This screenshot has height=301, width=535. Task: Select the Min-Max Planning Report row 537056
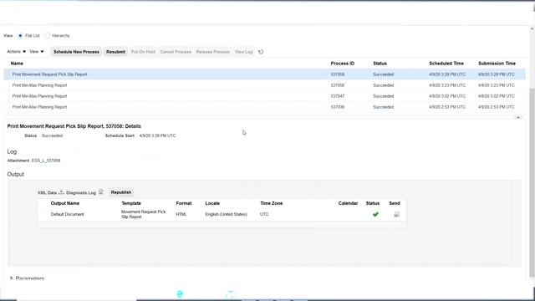coord(264,85)
